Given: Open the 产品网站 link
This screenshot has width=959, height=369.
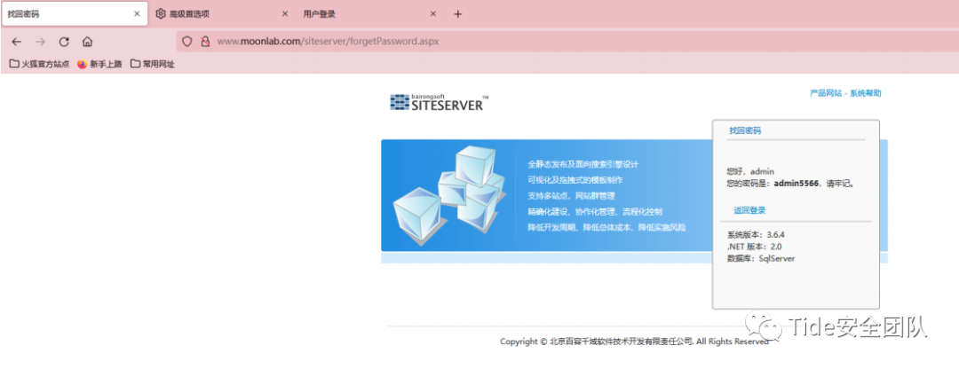Looking at the screenshot, I should click(x=826, y=93).
